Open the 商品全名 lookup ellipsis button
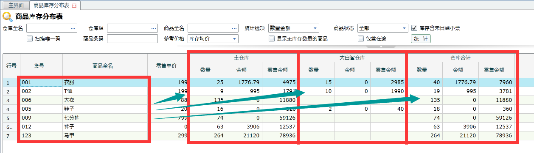 (234, 28)
